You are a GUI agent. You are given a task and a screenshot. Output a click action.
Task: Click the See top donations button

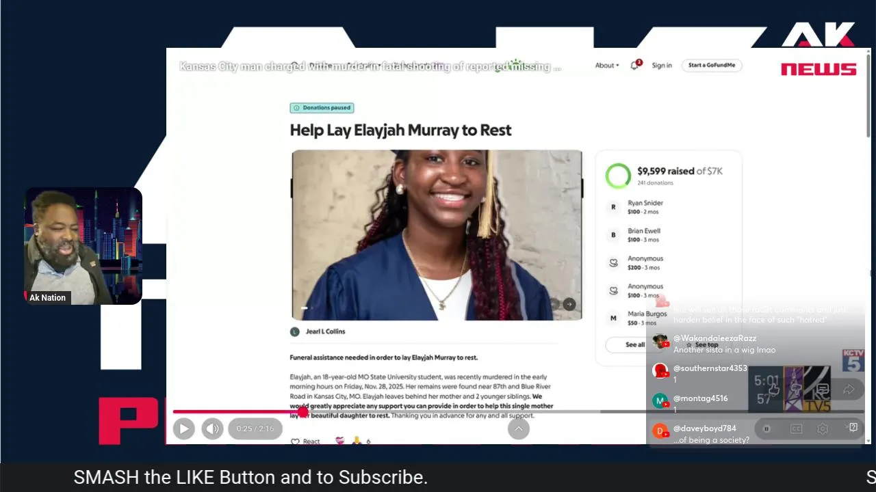[704, 344]
